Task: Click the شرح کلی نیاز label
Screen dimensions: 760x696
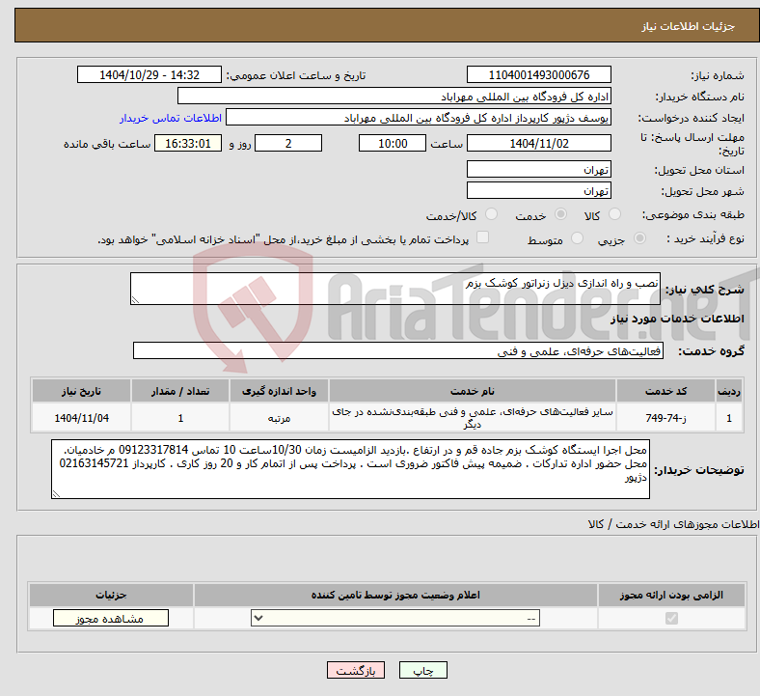Action: click(x=704, y=290)
